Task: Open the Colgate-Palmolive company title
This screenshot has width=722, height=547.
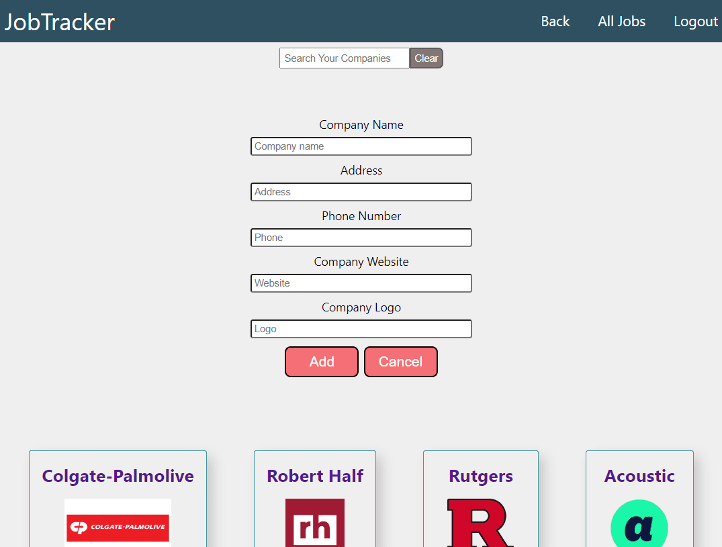Action: pyautogui.click(x=118, y=476)
